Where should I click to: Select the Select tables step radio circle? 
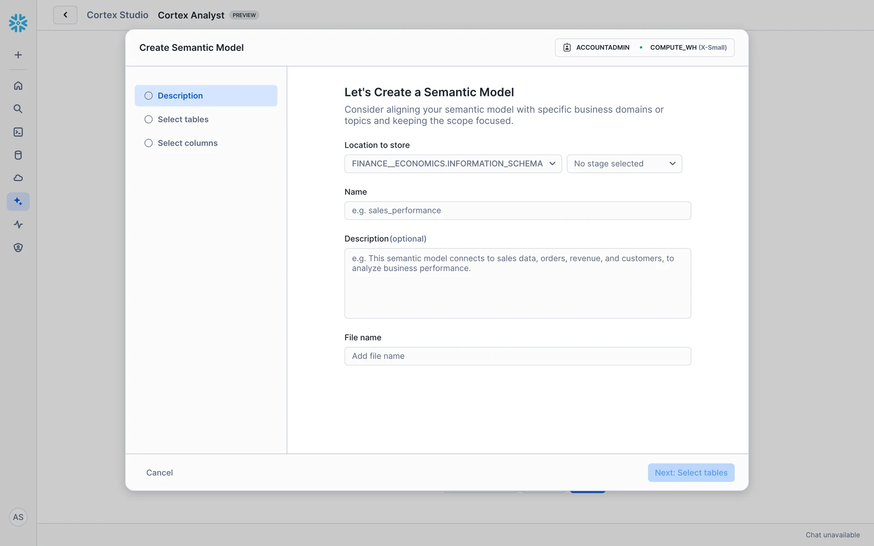coord(148,119)
